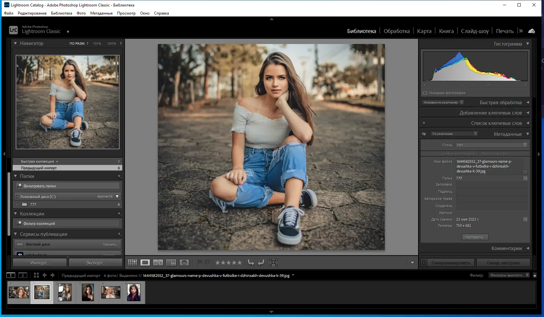Mark the photo as rejected
The height and width of the screenshot is (317, 544).
(x=207, y=262)
